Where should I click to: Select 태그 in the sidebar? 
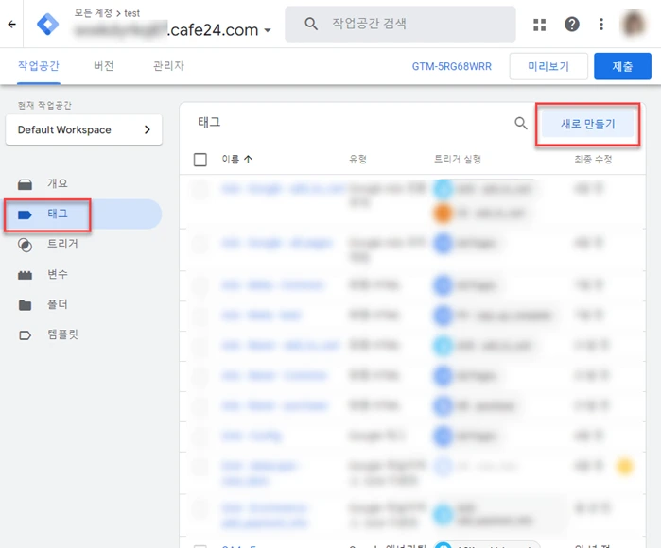pyautogui.click(x=83, y=214)
